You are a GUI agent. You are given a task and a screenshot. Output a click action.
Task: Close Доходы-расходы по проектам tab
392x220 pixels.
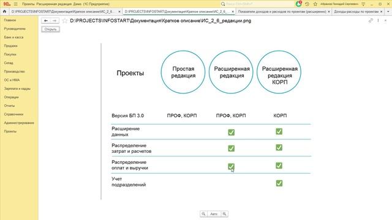(381, 12)
